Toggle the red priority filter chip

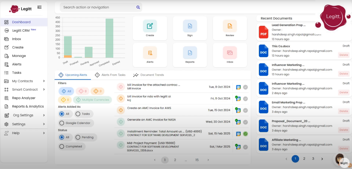click(x=83, y=91)
